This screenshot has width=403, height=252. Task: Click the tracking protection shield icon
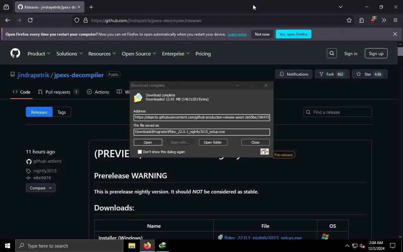click(x=77, y=20)
